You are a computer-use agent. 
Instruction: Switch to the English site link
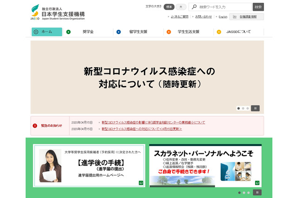click(x=223, y=17)
